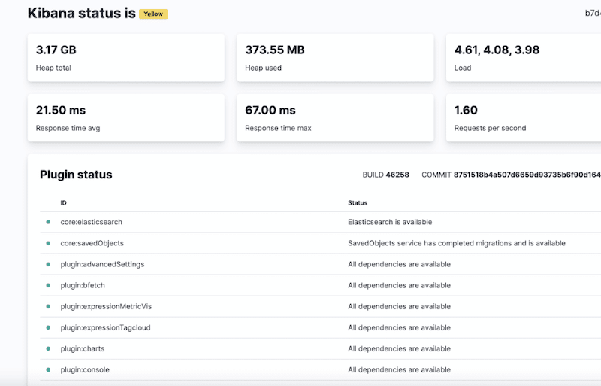Select the plugin:charts ID text
The image size is (601, 386).
tap(83, 348)
